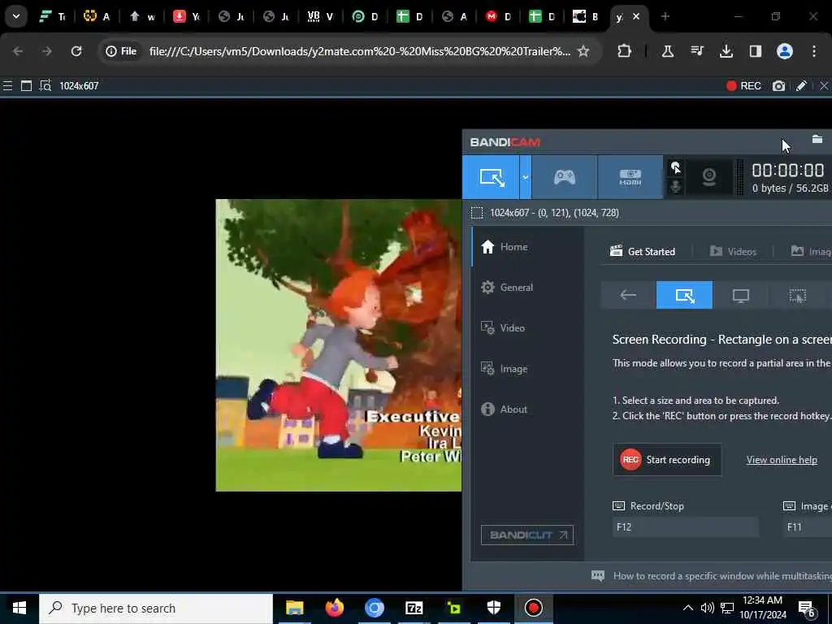Switch to the VB browser tab
Image resolution: width=832 pixels, height=624 pixels.
[320, 16]
